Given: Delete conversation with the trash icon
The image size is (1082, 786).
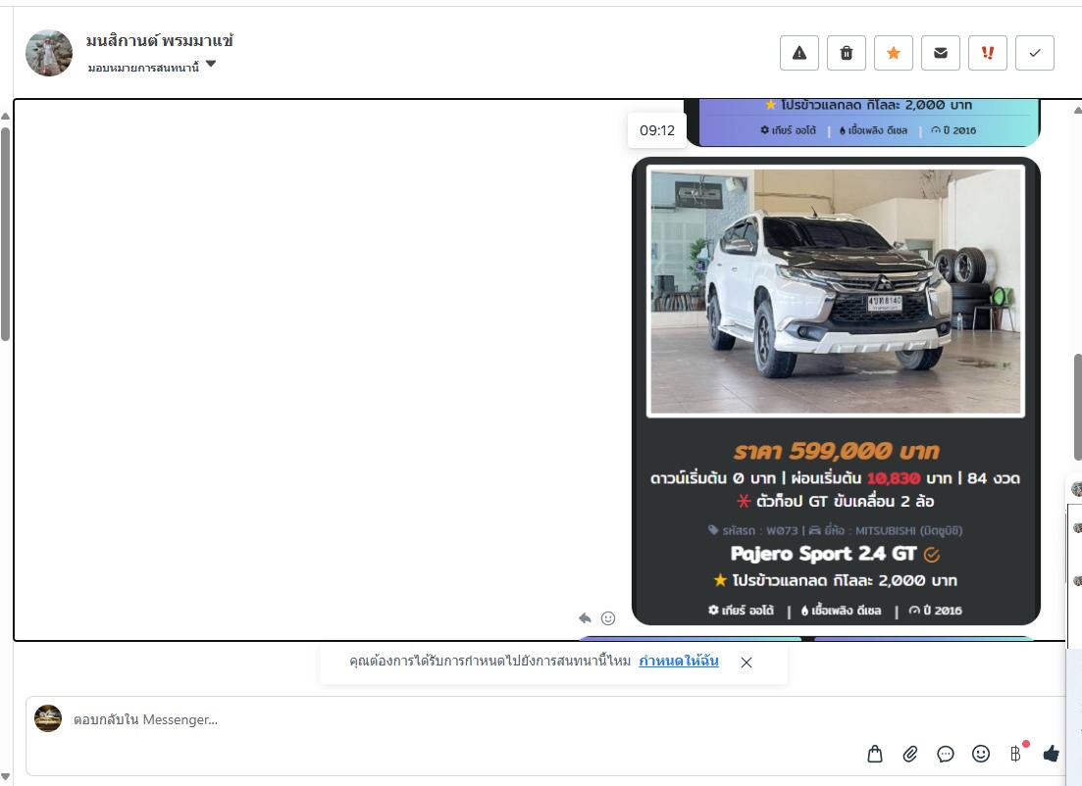Looking at the screenshot, I should coord(846,53).
